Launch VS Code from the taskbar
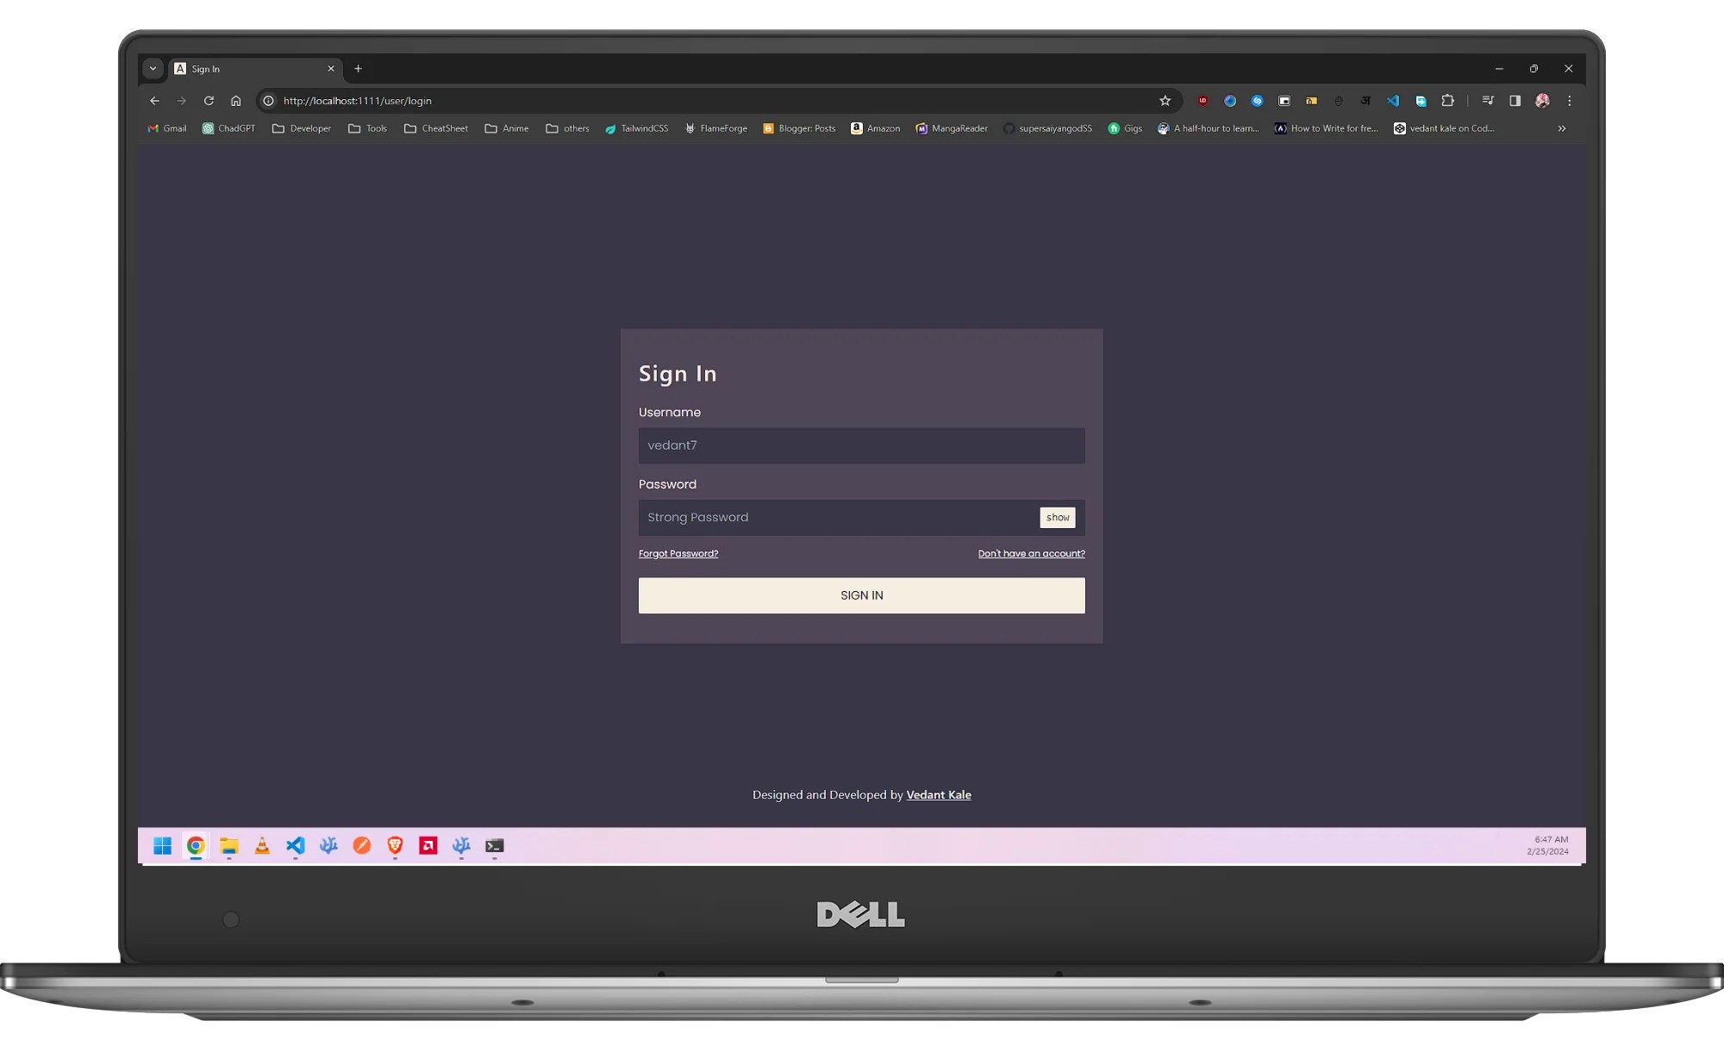This screenshot has width=1724, height=1046. 296,846
